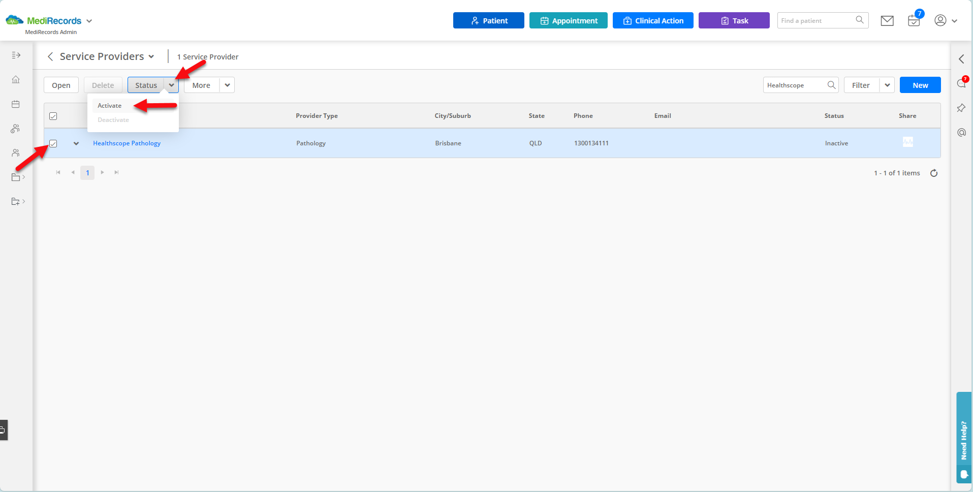Sort by the State column header

(x=537, y=116)
